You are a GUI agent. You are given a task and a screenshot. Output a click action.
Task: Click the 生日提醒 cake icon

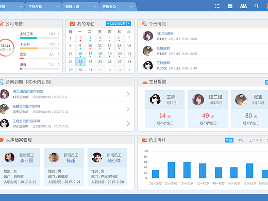pyautogui.click(x=145, y=82)
